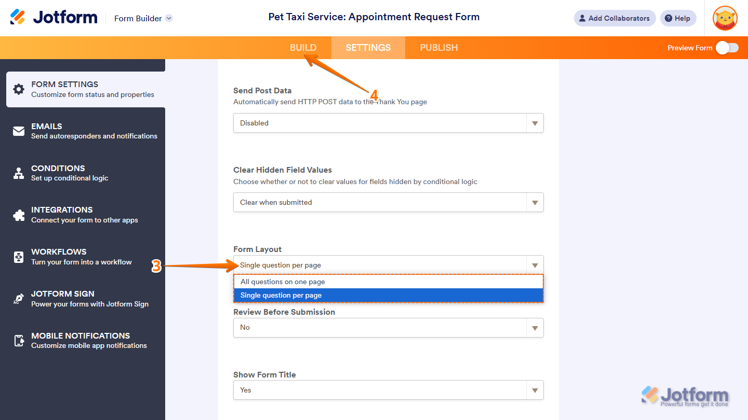Viewport: 748px width, 420px height.
Task: Click the Workflows icon in sidebar
Action: point(19,257)
